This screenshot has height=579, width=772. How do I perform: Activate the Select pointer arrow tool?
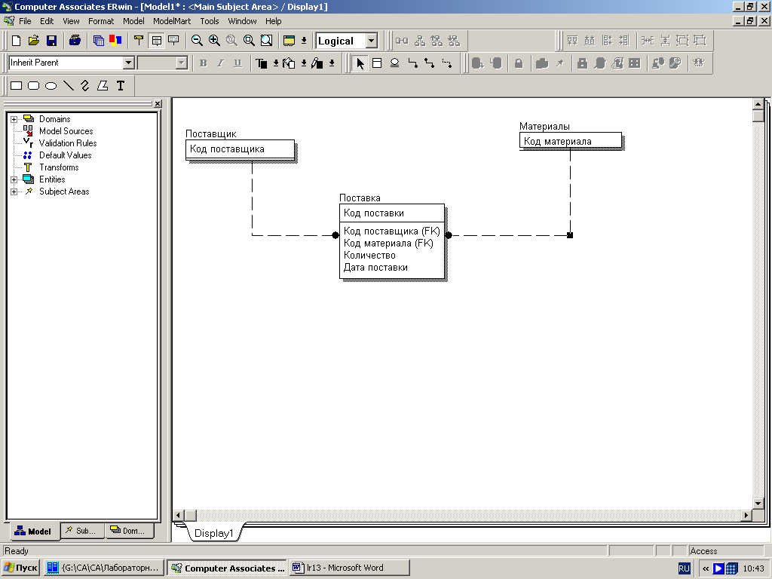point(360,63)
